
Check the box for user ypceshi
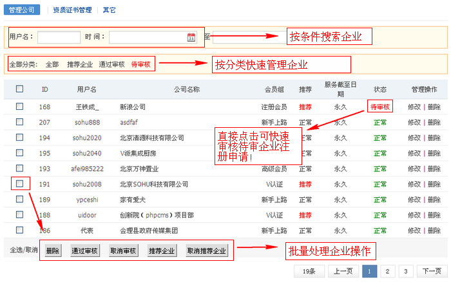click(x=19, y=199)
